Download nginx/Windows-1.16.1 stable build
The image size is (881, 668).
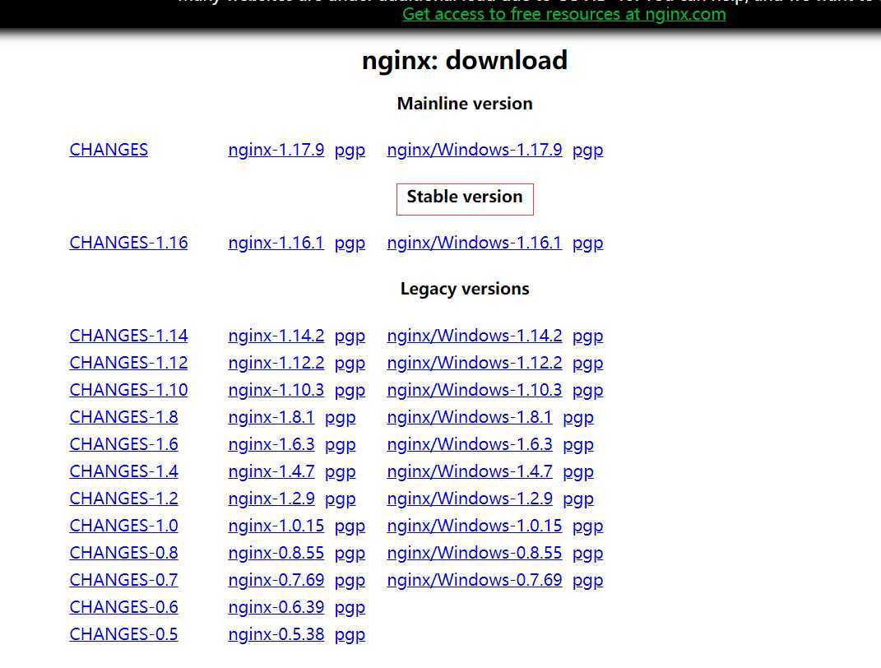474,243
